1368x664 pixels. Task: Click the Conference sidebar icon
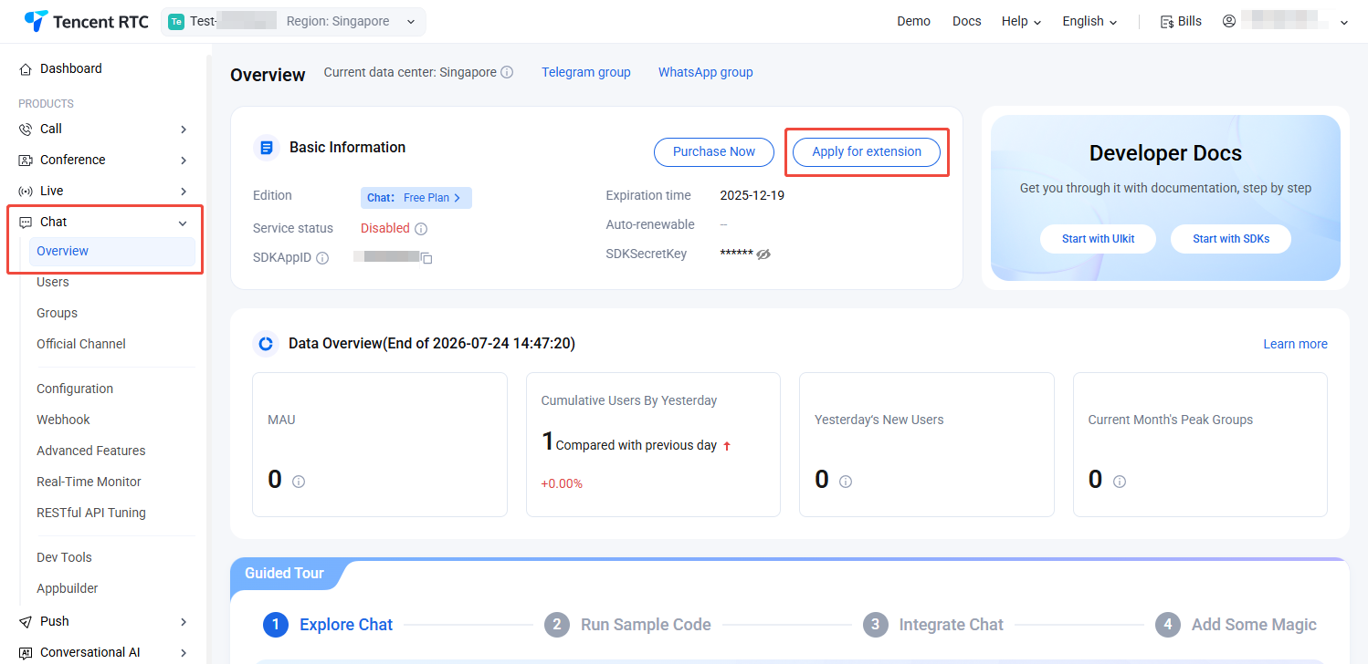click(26, 161)
